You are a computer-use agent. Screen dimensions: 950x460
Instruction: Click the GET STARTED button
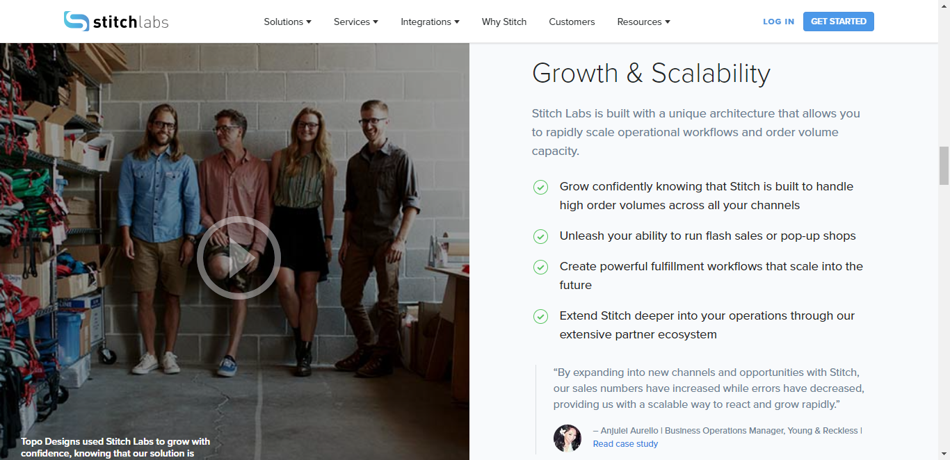point(839,22)
